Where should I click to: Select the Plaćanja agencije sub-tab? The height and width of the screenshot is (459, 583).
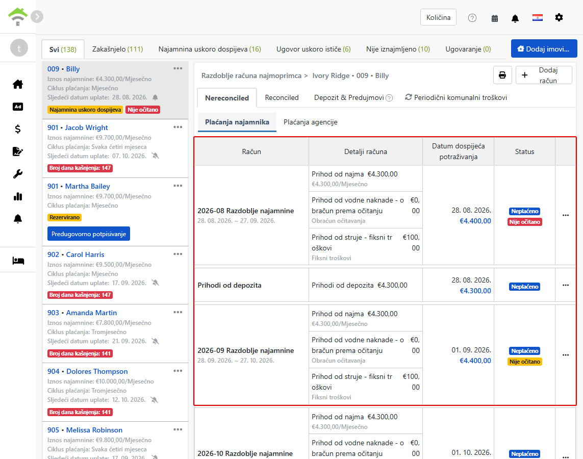[311, 122]
